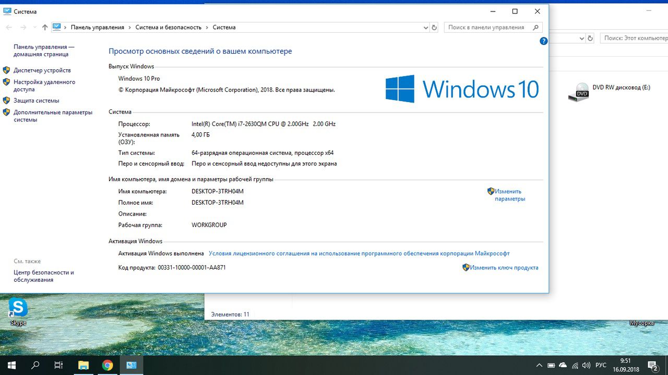
Task: Open the Skype desktop shortcut
Action: click(x=18, y=312)
